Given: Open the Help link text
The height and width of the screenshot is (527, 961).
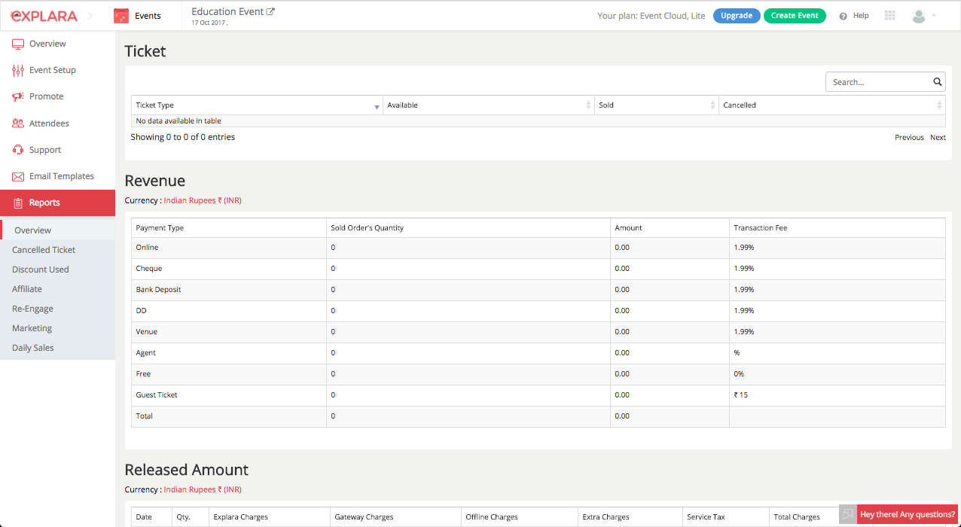Looking at the screenshot, I should click(861, 16).
